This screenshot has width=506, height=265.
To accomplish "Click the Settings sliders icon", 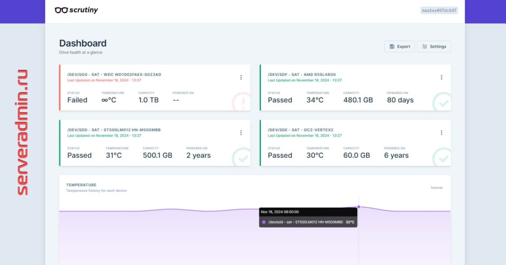I will pyautogui.click(x=424, y=46).
